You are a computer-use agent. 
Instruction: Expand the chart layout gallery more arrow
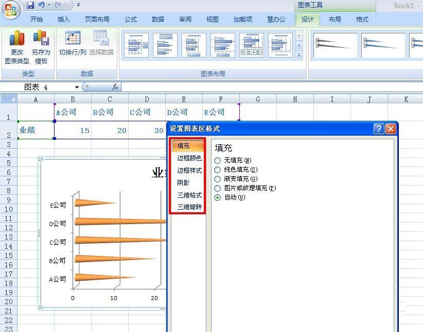pos(299,55)
